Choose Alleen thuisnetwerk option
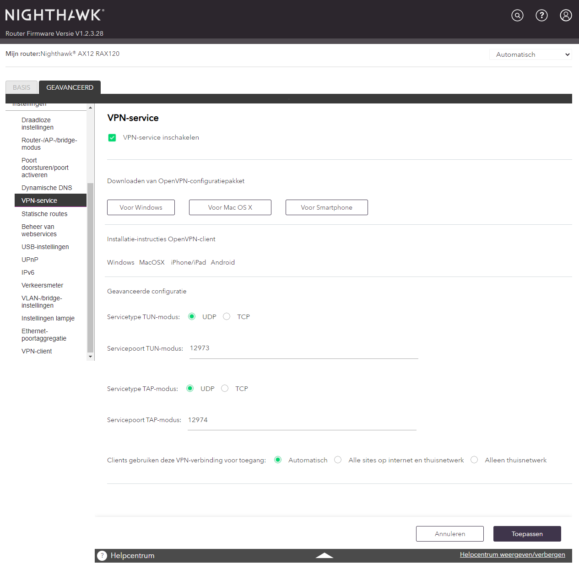This screenshot has width=579, height=575. (x=474, y=460)
